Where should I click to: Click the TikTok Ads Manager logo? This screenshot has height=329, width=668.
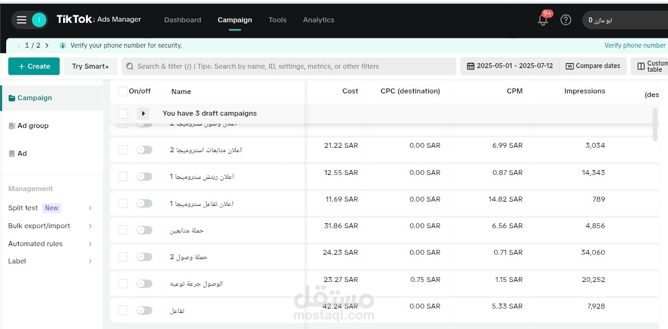[99, 19]
